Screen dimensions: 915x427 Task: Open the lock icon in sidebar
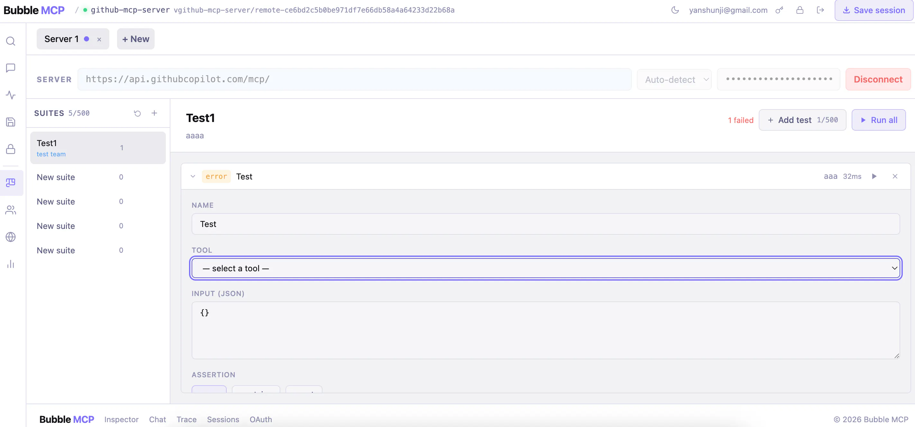[x=11, y=149]
